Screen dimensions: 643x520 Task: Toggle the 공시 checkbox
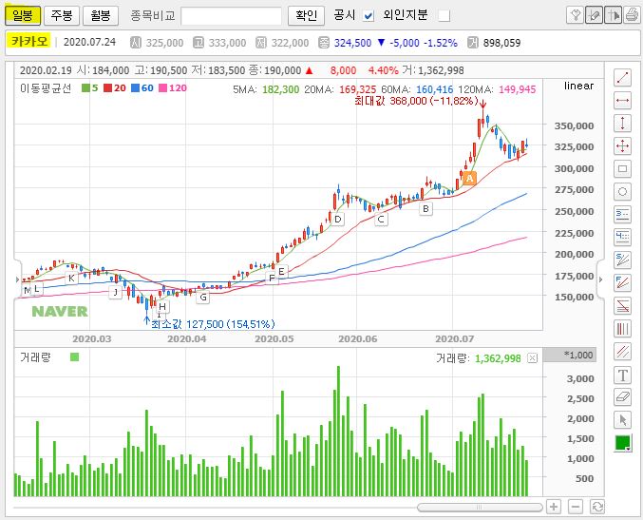(369, 16)
